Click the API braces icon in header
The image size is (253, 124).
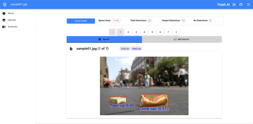click(x=234, y=5)
